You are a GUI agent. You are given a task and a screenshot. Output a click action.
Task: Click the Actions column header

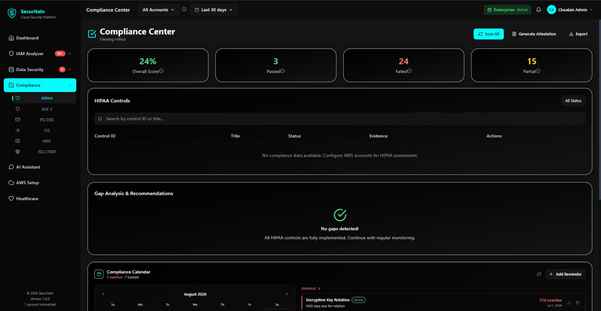(x=494, y=136)
